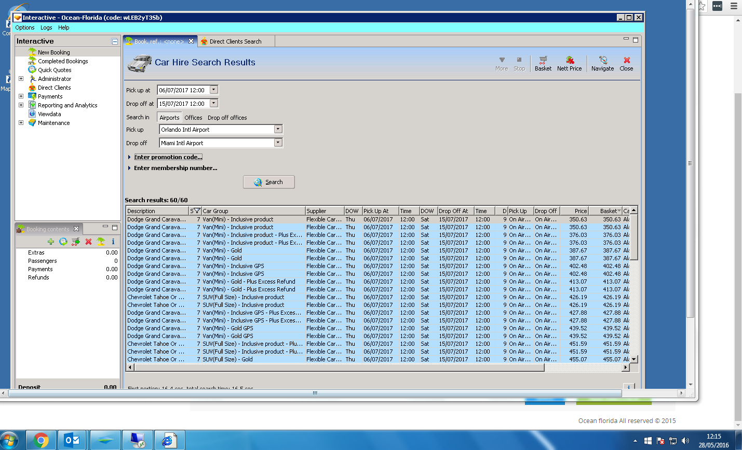This screenshot has height=450, width=742.
Task: Click the Basket toolbar icon
Action: pos(543,63)
